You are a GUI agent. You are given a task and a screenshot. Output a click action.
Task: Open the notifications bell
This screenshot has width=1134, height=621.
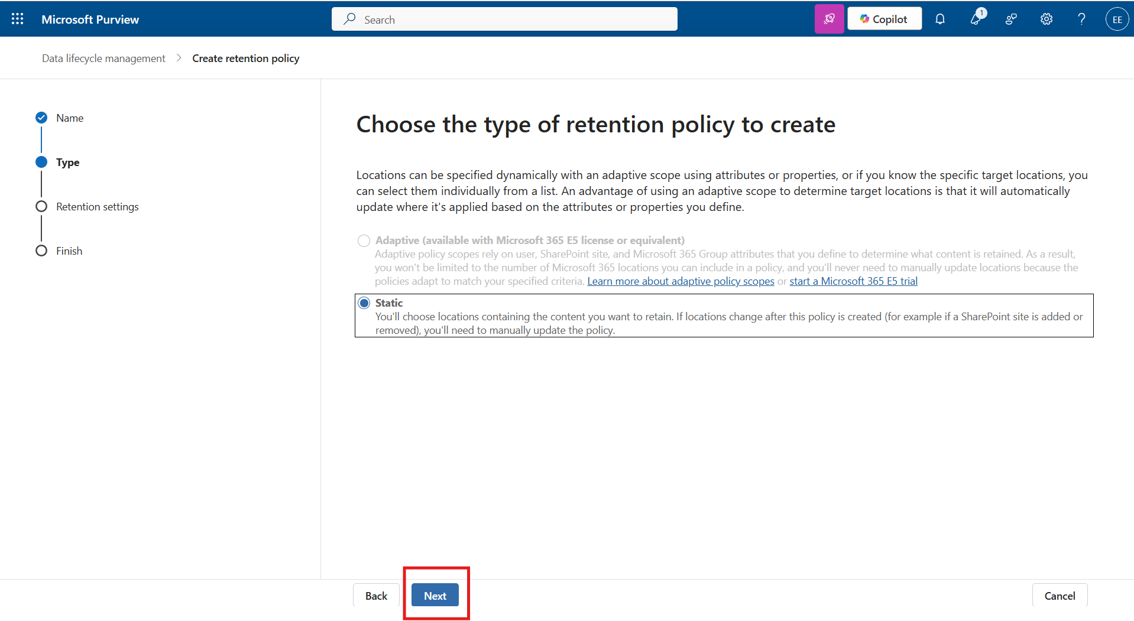click(940, 19)
